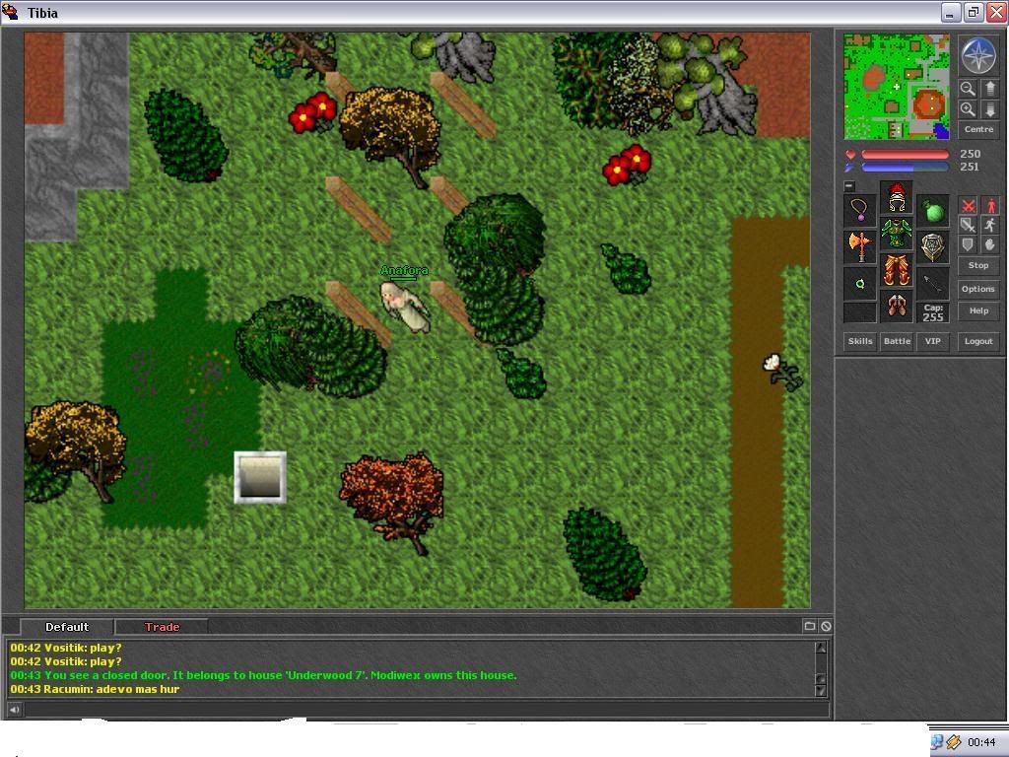Select the red plumed helmet slot
Viewport: 1009px width, 757px height.
(897, 197)
